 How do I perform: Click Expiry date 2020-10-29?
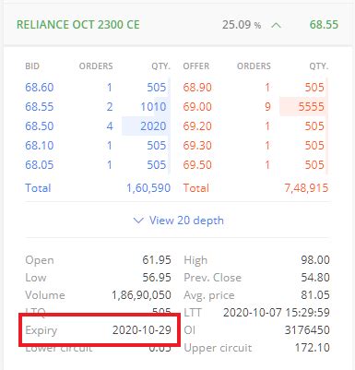(x=142, y=330)
